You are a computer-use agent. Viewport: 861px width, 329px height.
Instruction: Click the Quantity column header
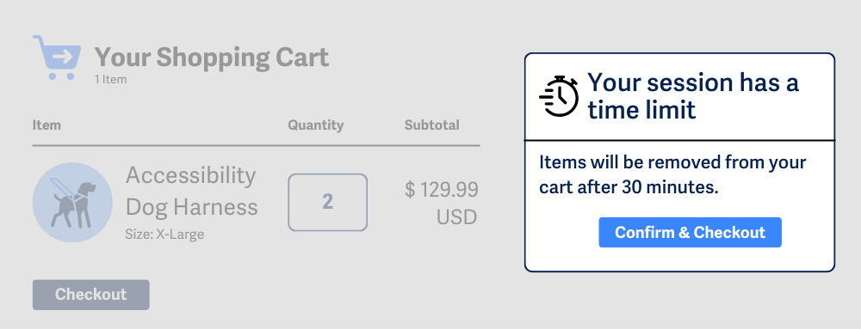tap(316, 125)
